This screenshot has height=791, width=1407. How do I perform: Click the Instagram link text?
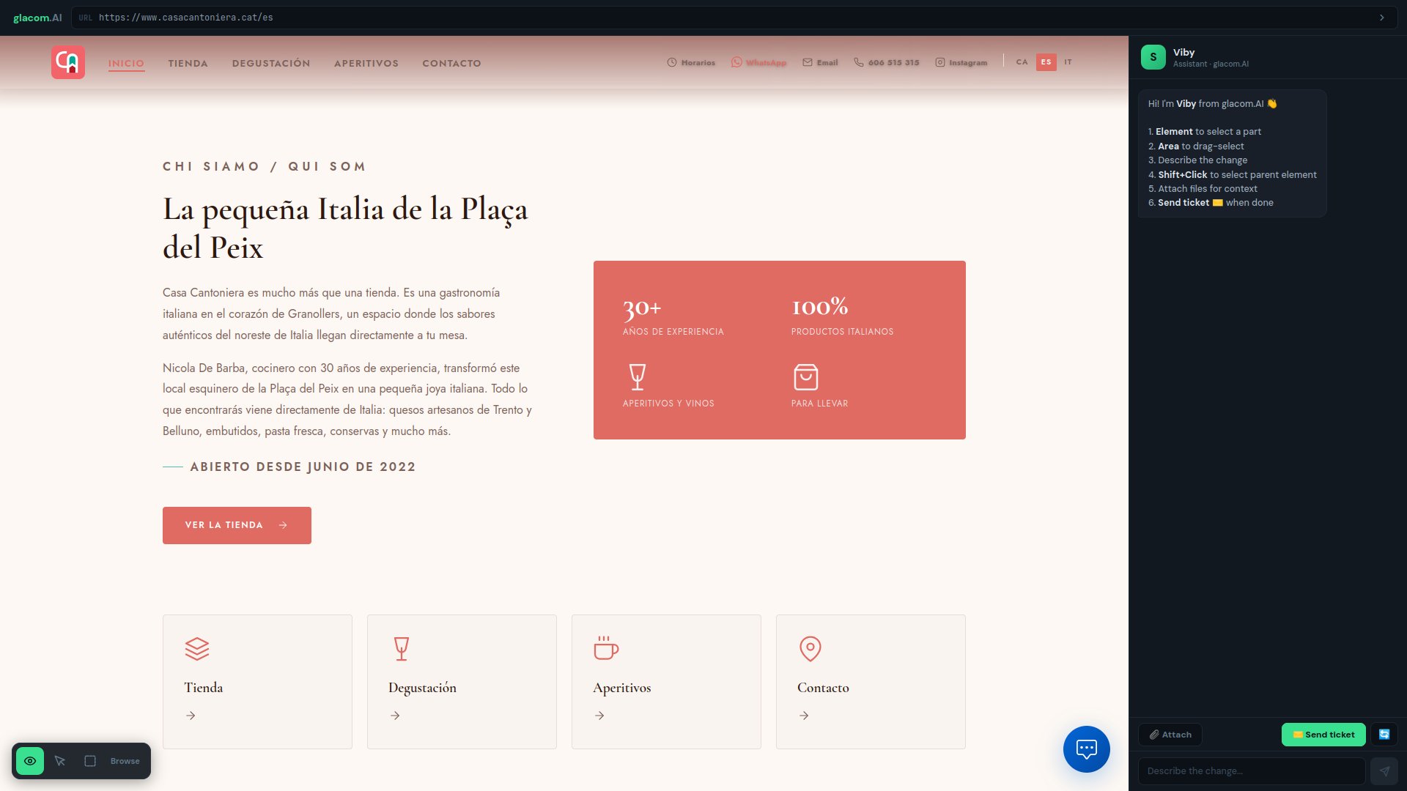pos(968,63)
